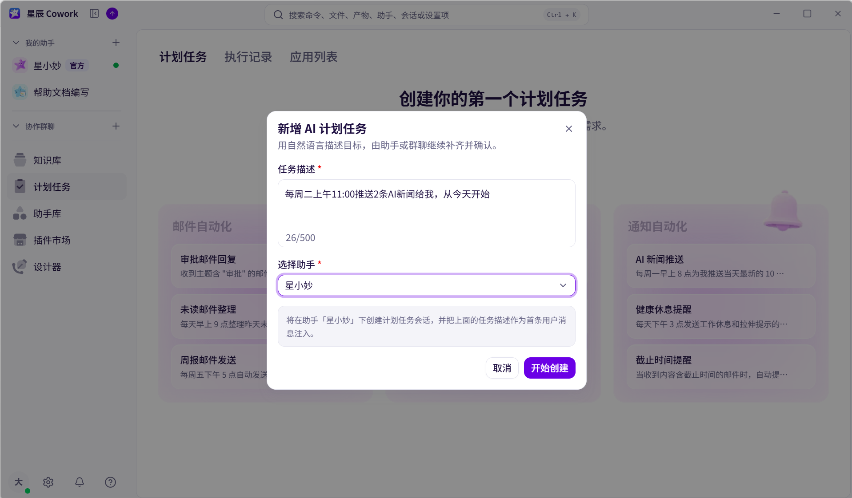Switch to the 计划任务 tab
Viewport: 852px width, 498px height.
click(x=183, y=57)
